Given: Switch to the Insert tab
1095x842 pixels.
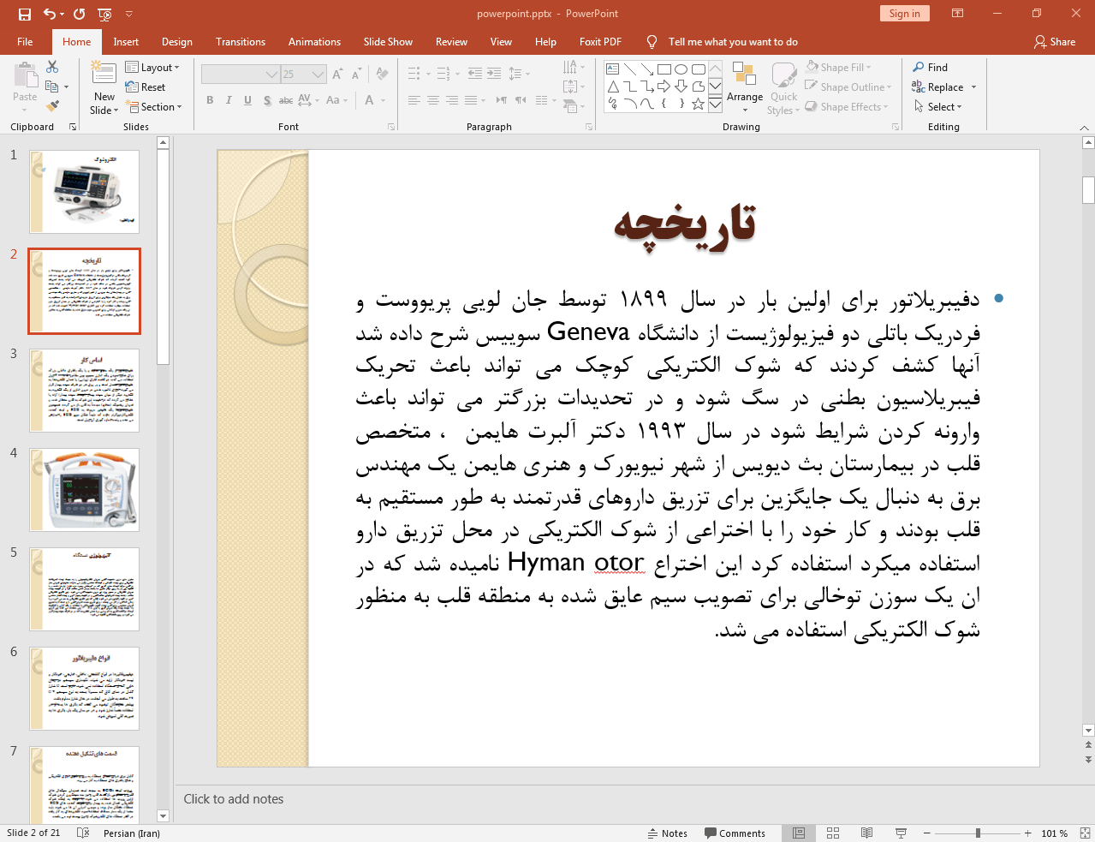Looking at the screenshot, I should pos(126,42).
